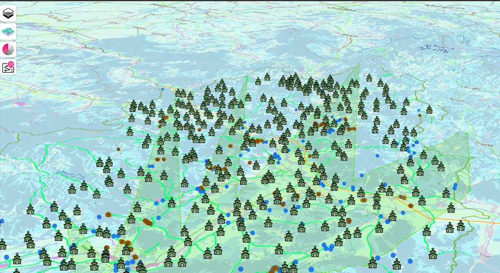Viewport: 500px width, 273px height.
Task: Click the top vertex of the green dashed boundary
Action: pos(358,63)
